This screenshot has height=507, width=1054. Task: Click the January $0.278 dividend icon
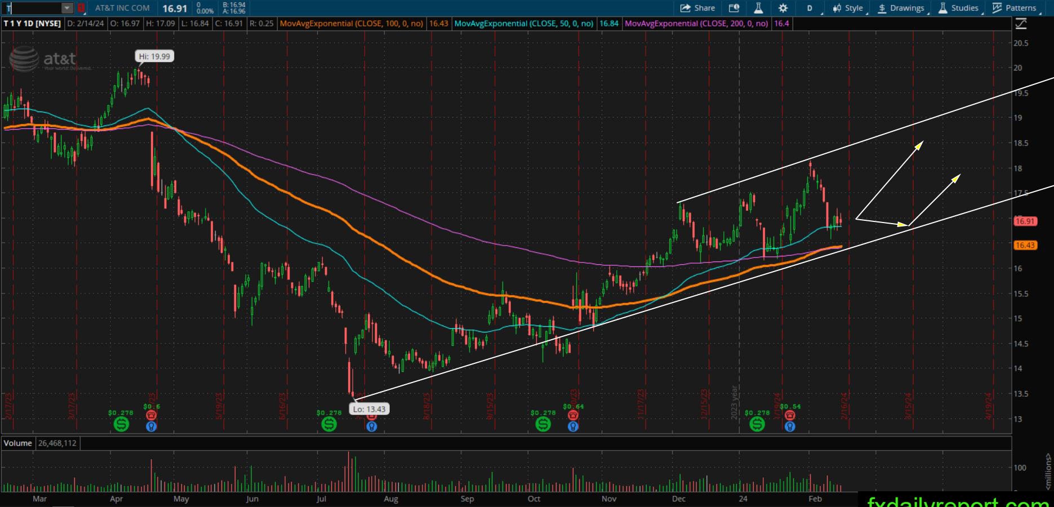(x=757, y=424)
